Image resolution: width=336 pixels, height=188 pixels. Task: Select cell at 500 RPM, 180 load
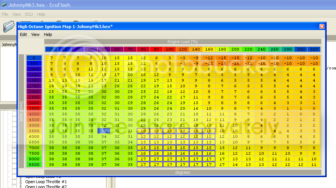[x=222, y=63]
